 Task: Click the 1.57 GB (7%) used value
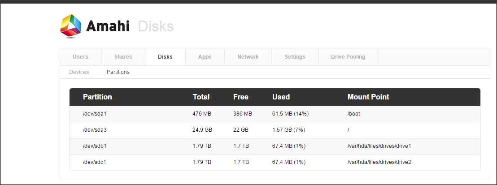click(289, 130)
